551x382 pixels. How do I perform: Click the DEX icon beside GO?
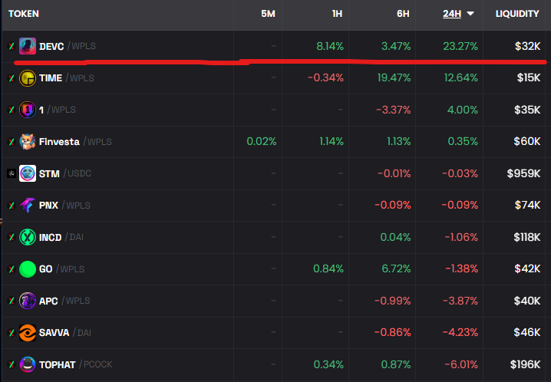pyautogui.click(x=12, y=269)
